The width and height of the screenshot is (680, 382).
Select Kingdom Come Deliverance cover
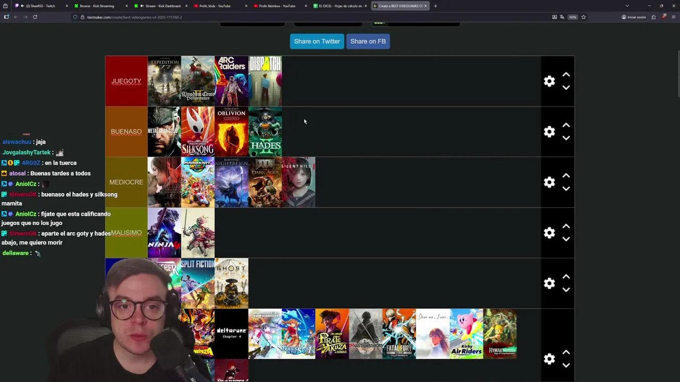(x=198, y=81)
